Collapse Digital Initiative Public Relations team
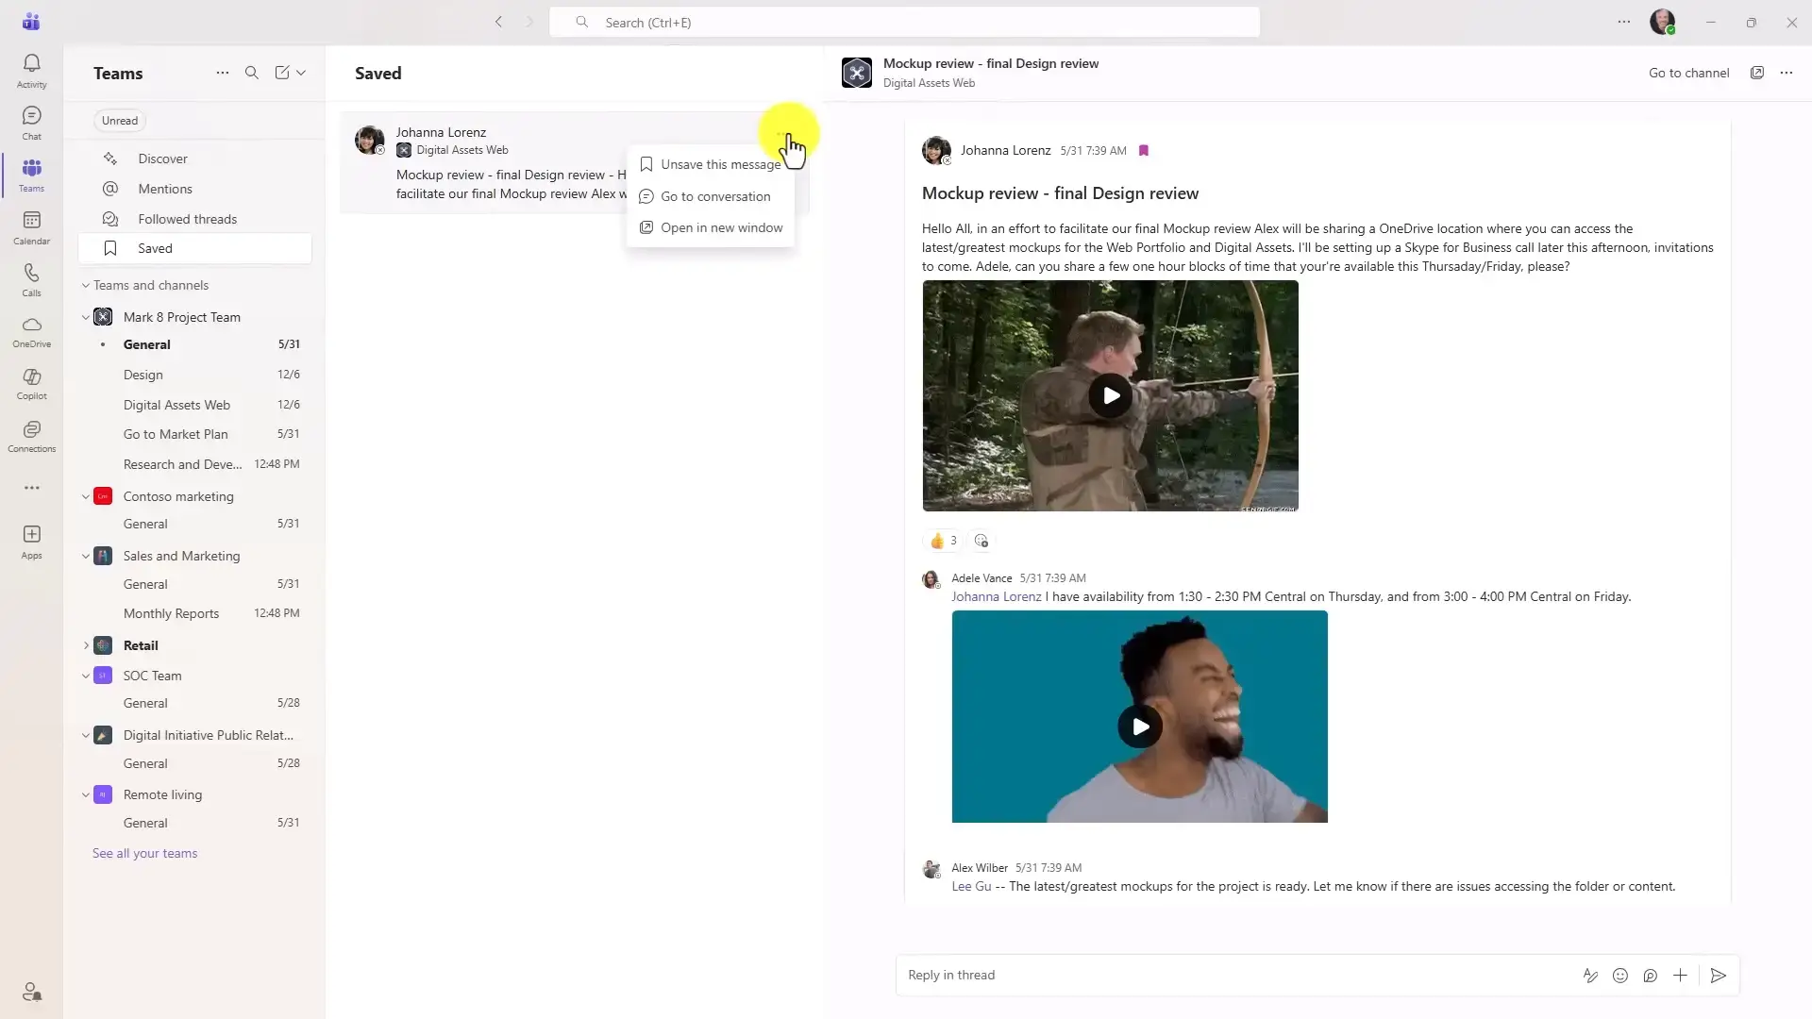The image size is (1812, 1019). [x=86, y=736]
